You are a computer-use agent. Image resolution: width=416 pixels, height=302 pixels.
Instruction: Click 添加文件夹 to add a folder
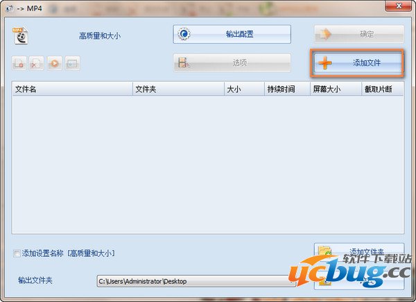click(x=359, y=251)
